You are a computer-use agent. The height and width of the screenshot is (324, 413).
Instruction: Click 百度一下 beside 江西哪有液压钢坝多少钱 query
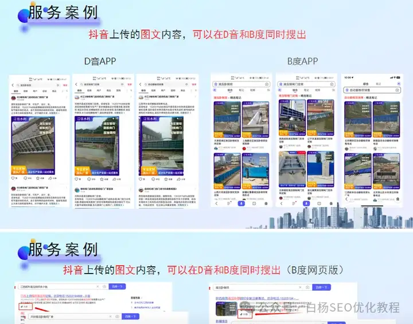point(117,287)
